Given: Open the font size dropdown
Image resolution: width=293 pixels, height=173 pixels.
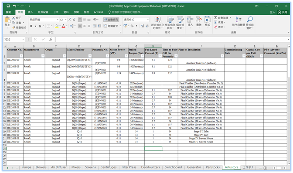Looking at the screenshot, I should (66, 20).
